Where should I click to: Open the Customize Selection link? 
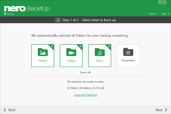point(85,95)
